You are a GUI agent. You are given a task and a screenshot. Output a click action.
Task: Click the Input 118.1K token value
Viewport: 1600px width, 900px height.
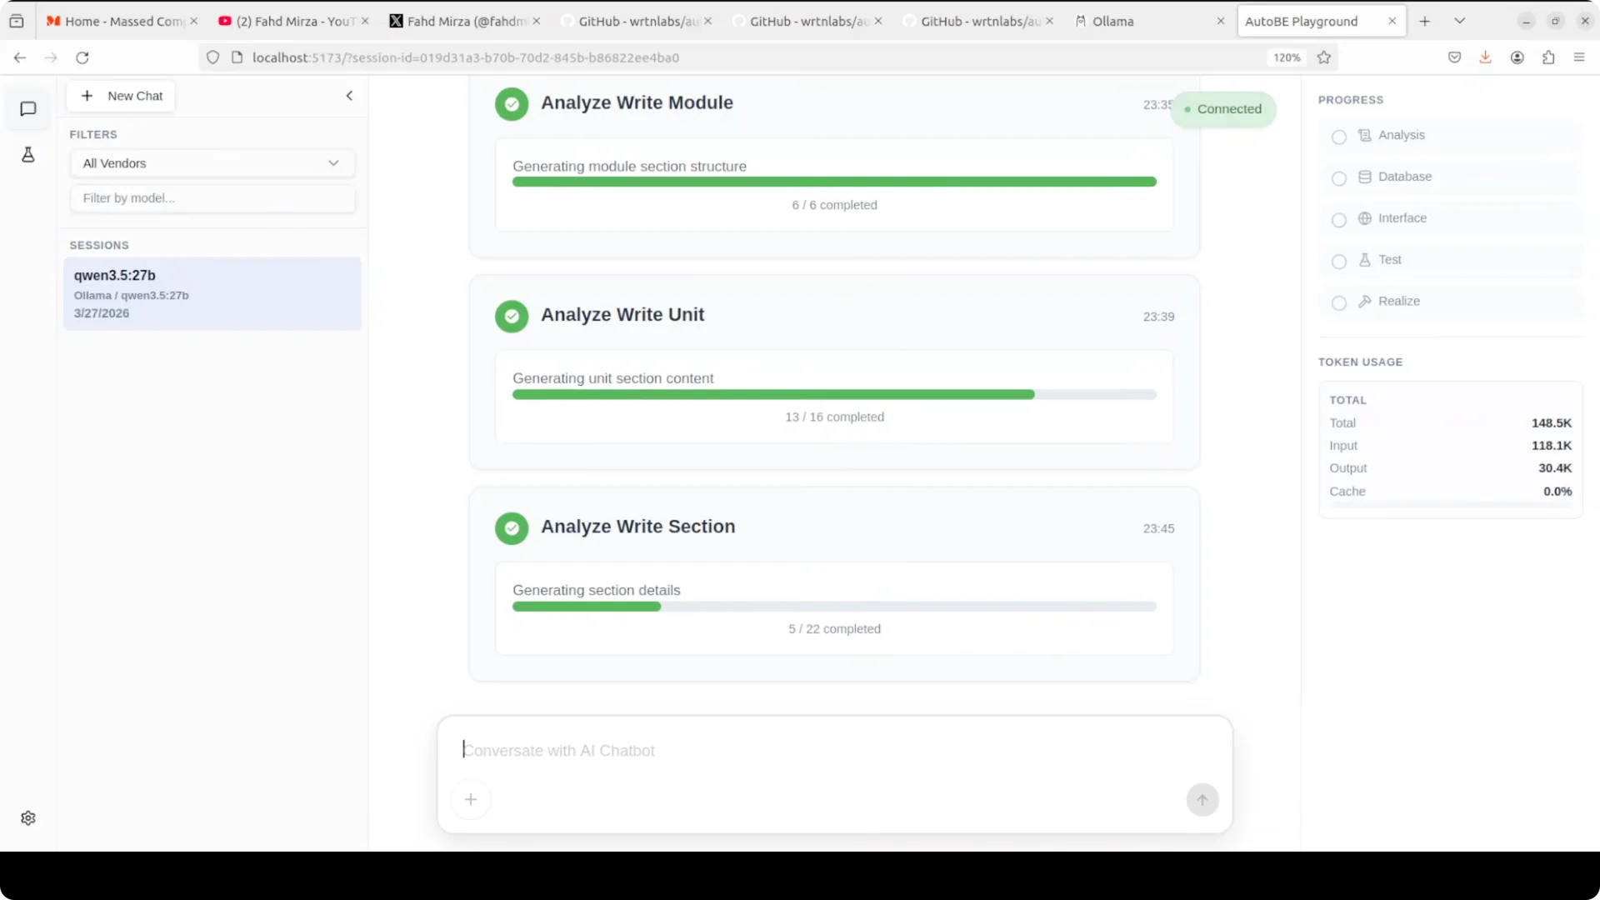[1552, 446]
